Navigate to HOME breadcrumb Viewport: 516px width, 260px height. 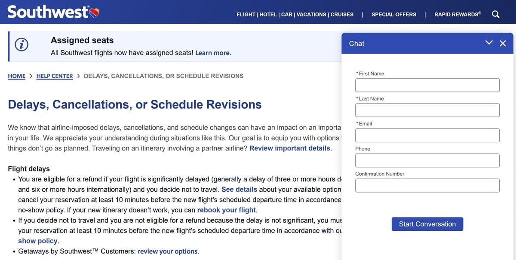click(x=17, y=76)
